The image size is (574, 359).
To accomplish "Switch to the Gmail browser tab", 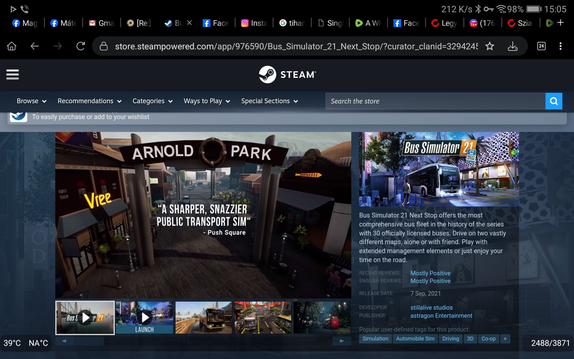I will click(102, 23).
